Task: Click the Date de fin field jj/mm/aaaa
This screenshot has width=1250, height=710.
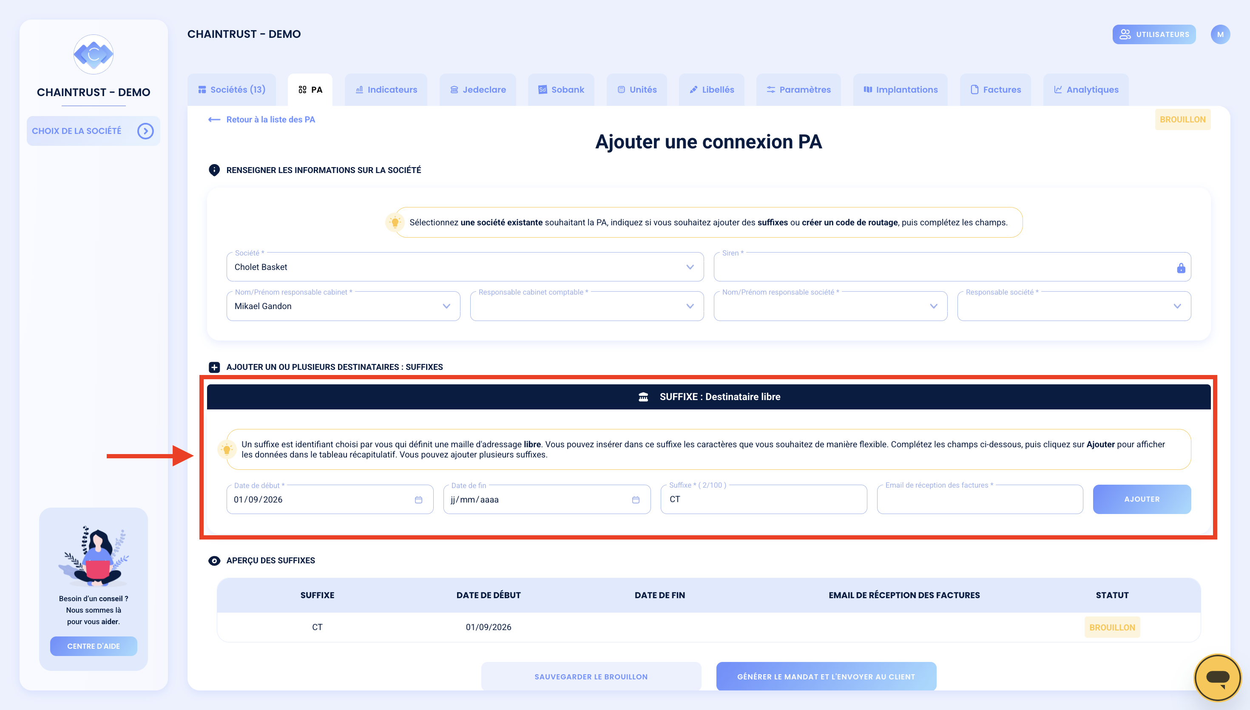Action: [x=547, y=500]
